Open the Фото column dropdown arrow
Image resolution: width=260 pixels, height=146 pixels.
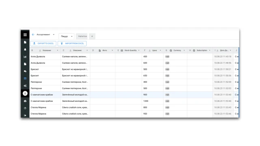click(112, 50)
